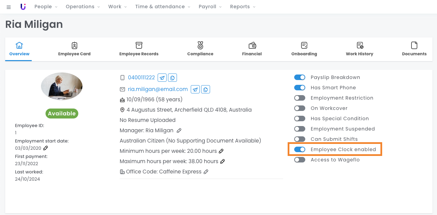
Task: Click the send icon next to phone number
Action: (x=162, y=78)
